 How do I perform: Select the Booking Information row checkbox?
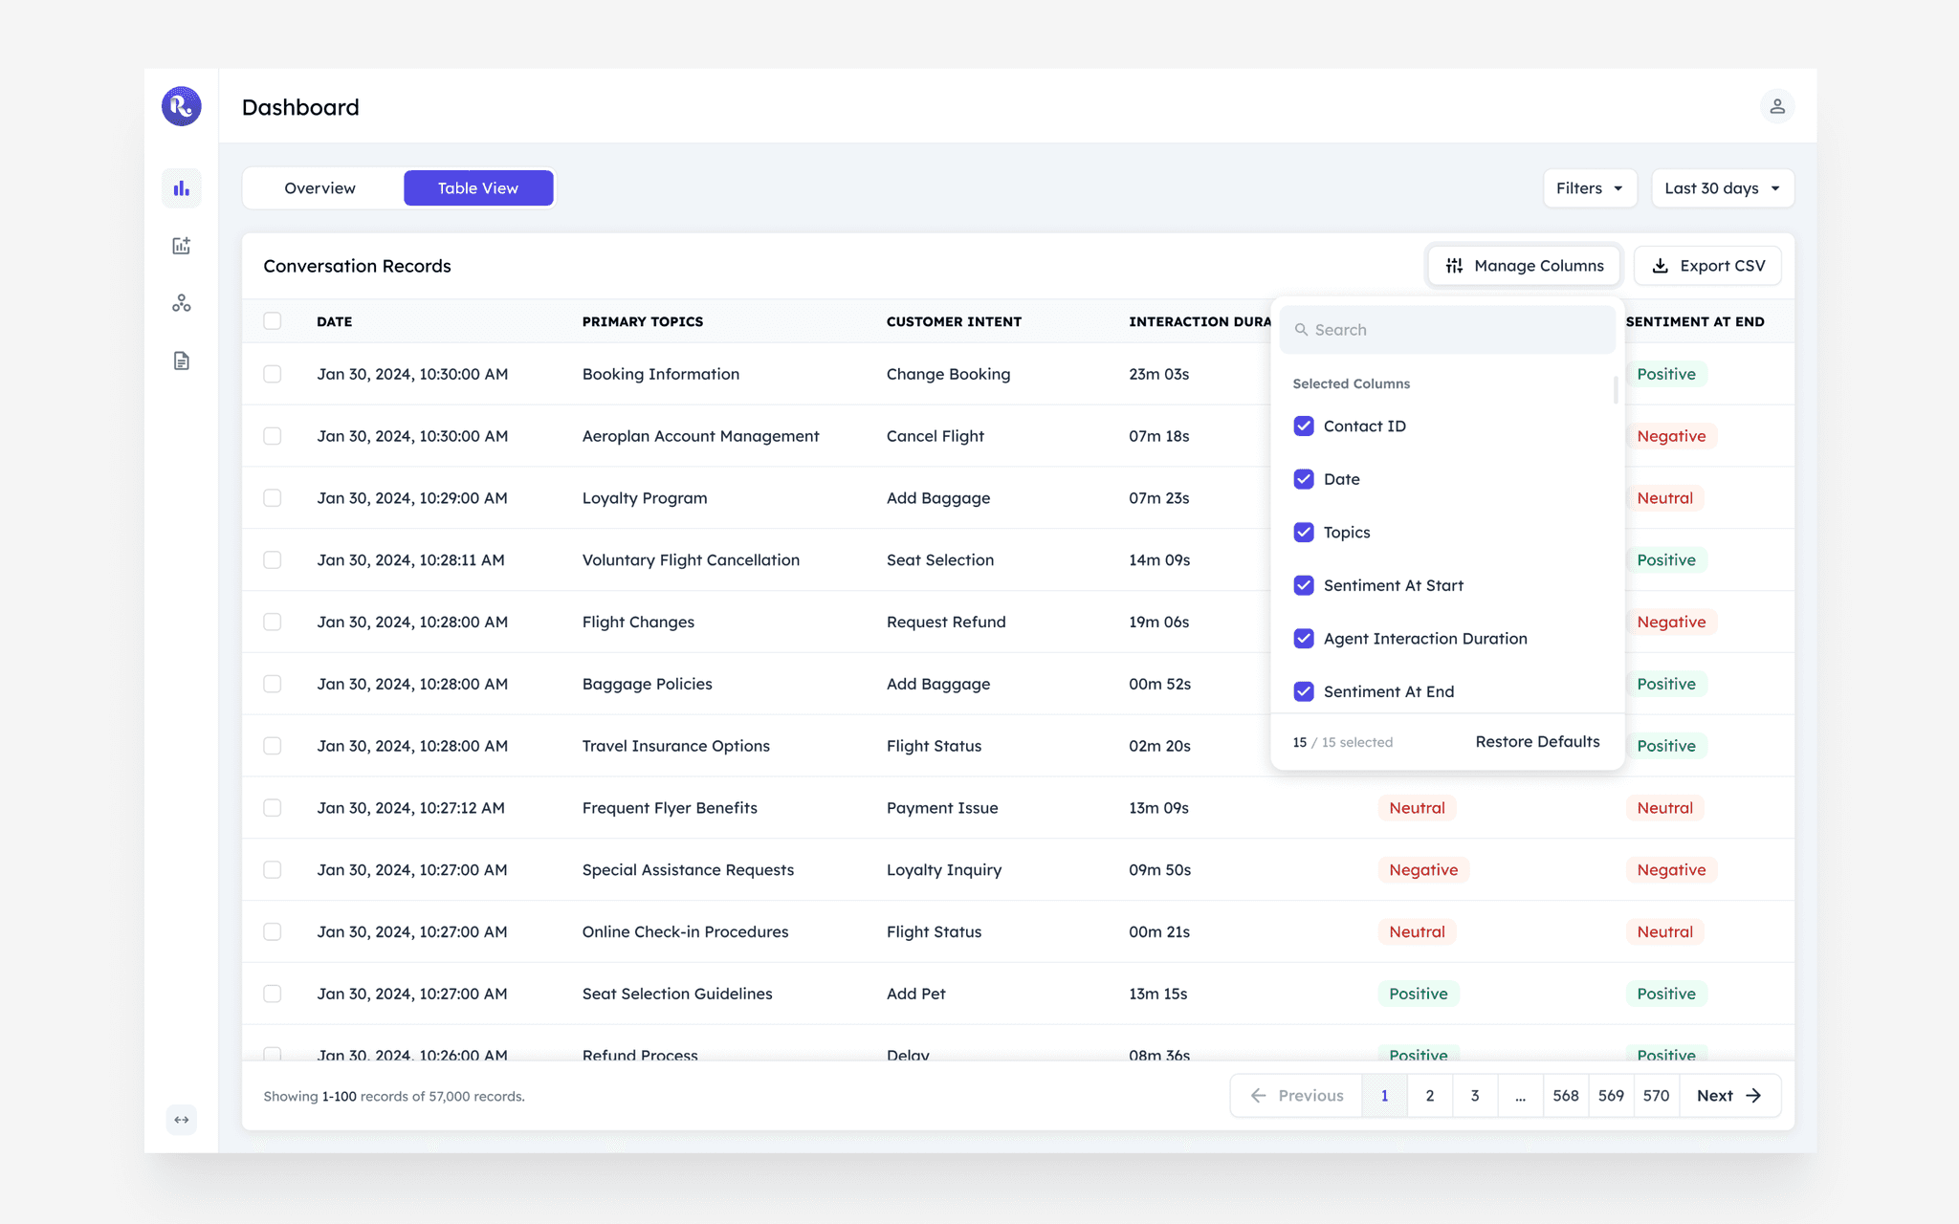(x=273, y=374)
